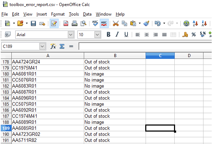This screenshot has height=144, width=212.
Task: Click the Redo arrow icon
Action: pos(170,23)
